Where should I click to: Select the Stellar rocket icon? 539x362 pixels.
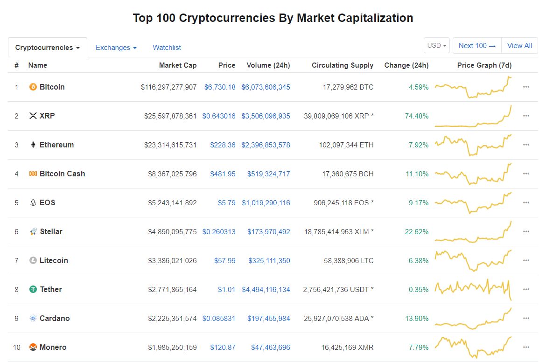[32, 231]
